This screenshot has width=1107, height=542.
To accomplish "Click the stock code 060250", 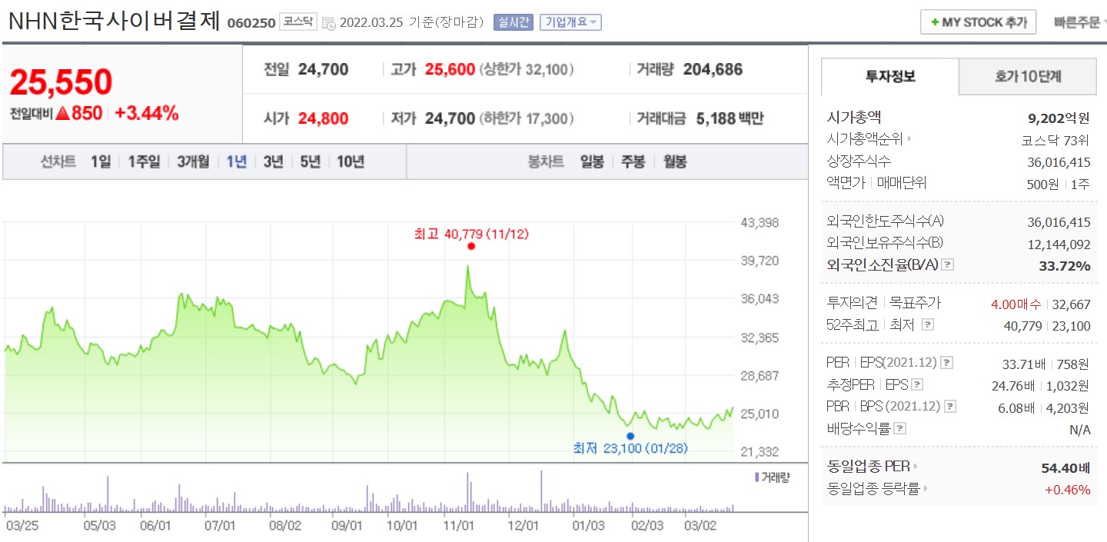I will pos(251,23).
